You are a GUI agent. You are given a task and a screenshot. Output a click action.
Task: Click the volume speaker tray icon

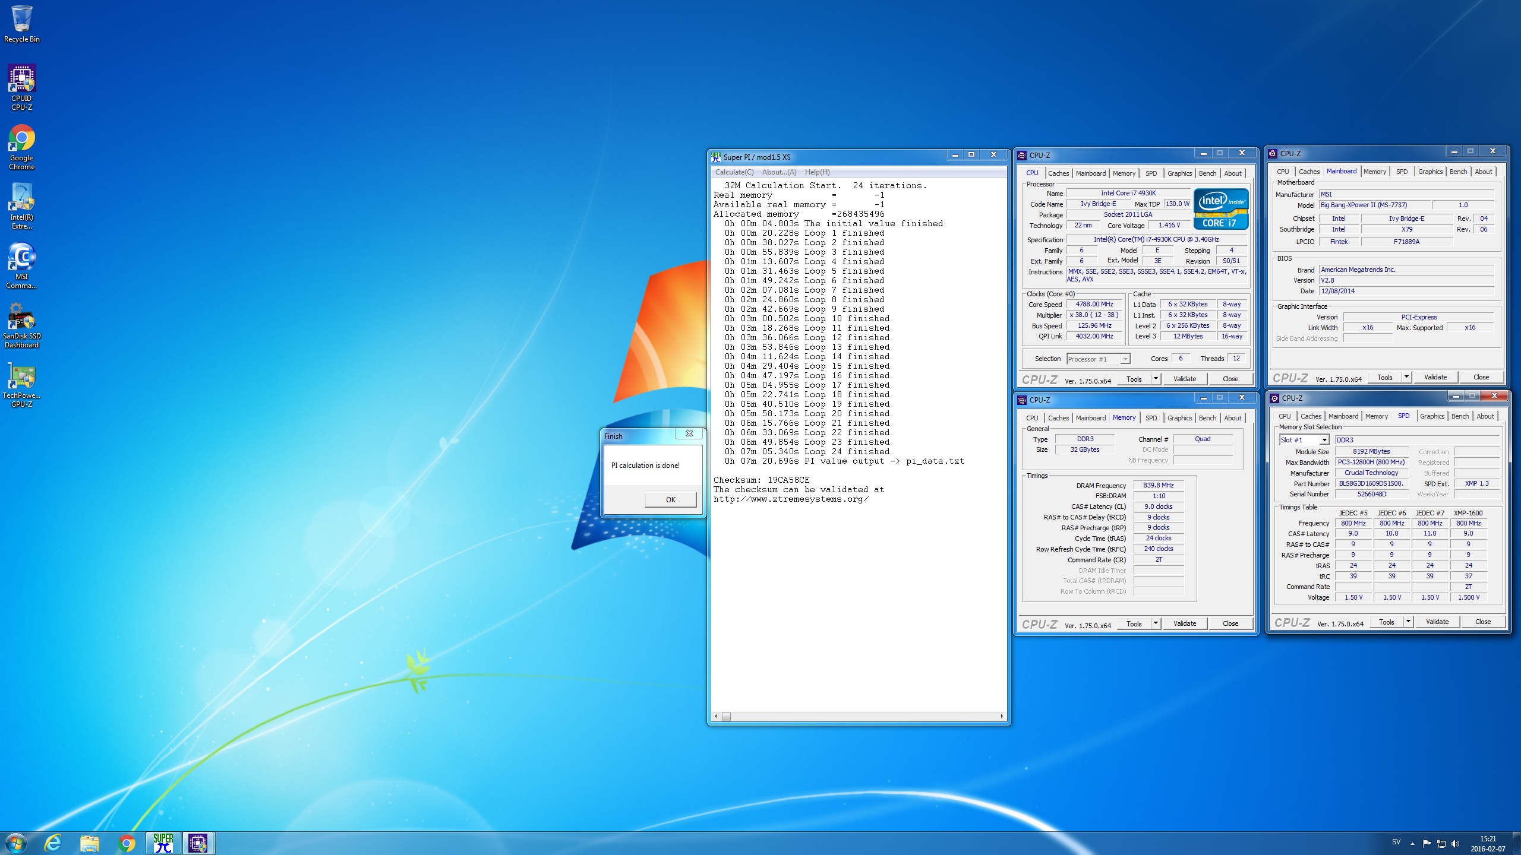pos(1455,843)
